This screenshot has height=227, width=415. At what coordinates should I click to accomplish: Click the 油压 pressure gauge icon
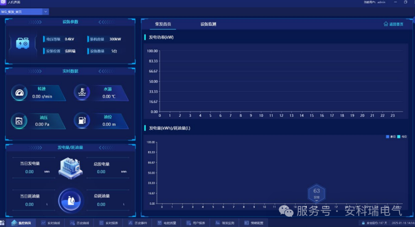[x=19, y=121]
